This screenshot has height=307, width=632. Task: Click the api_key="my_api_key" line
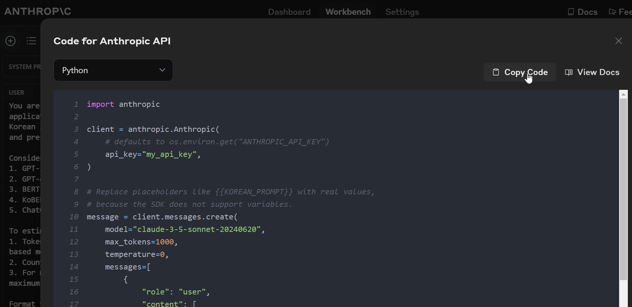coord(153,154)
